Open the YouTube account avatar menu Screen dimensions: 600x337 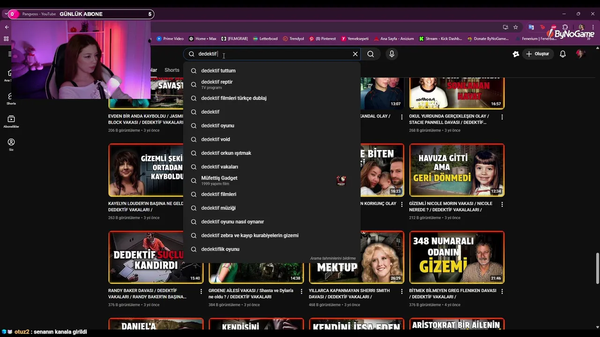point(580,54)
